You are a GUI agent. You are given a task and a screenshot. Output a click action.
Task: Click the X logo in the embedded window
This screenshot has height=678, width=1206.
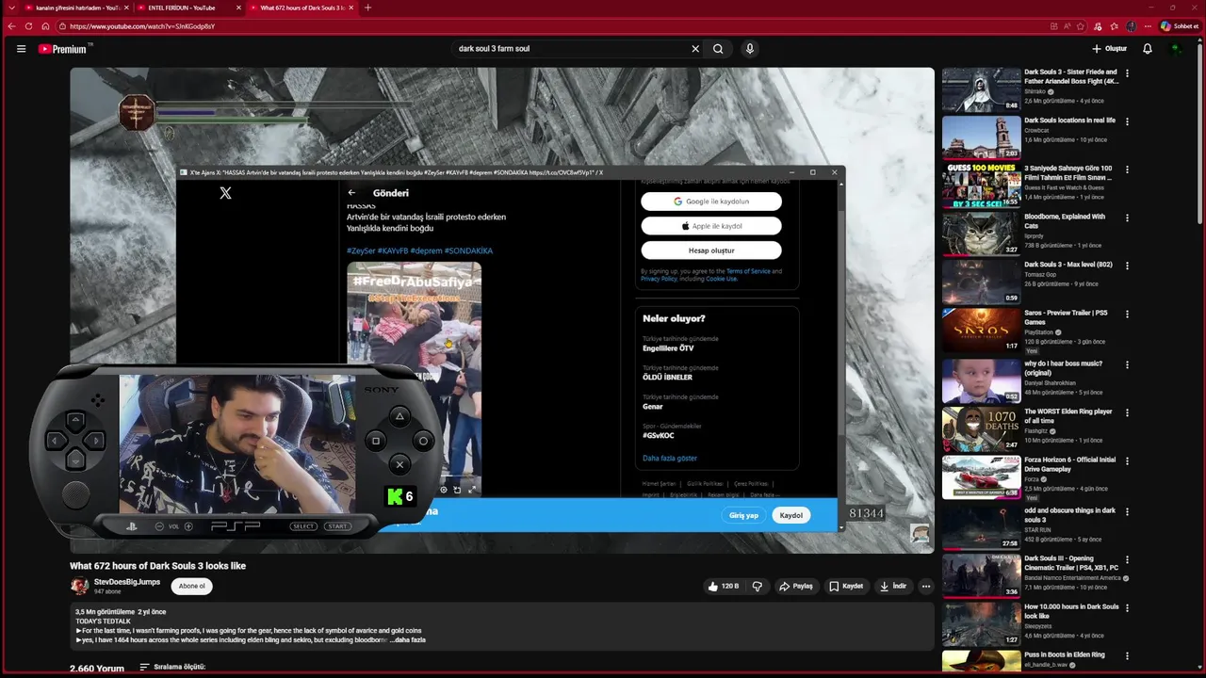point(225,193)
